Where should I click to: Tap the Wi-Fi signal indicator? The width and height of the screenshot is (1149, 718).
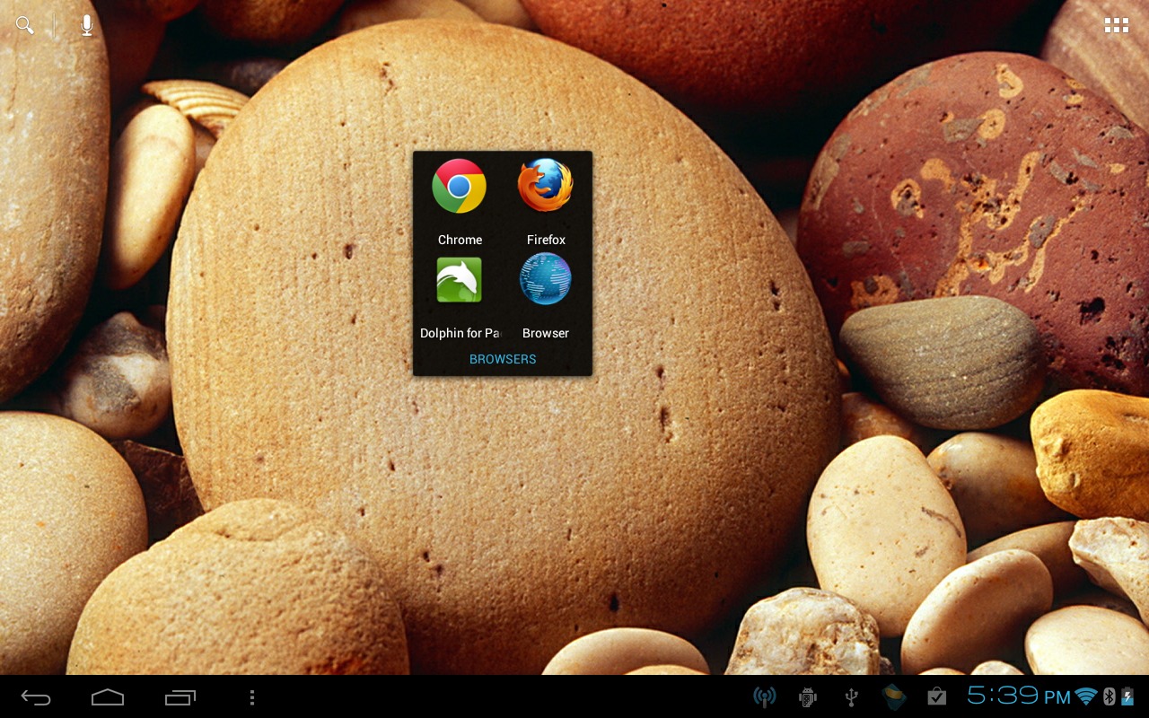point(1086,696)
